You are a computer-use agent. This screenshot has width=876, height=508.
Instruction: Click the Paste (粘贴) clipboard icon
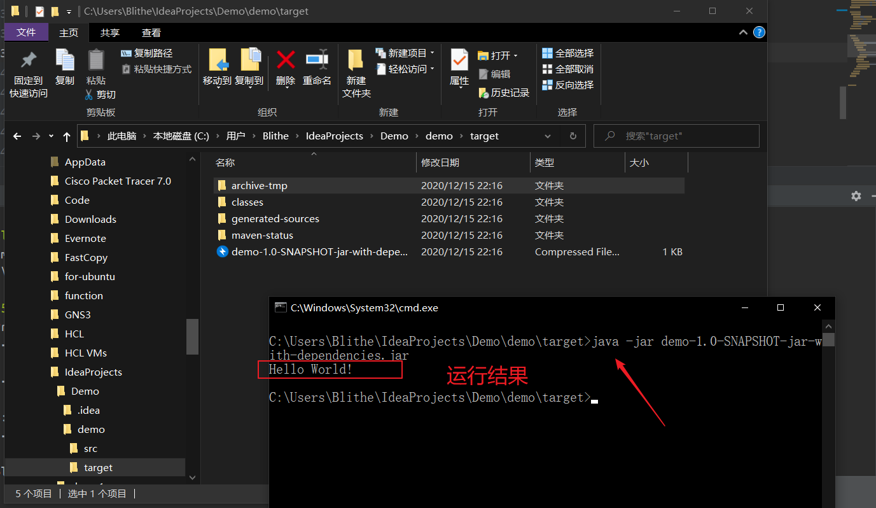click(96, 60)
